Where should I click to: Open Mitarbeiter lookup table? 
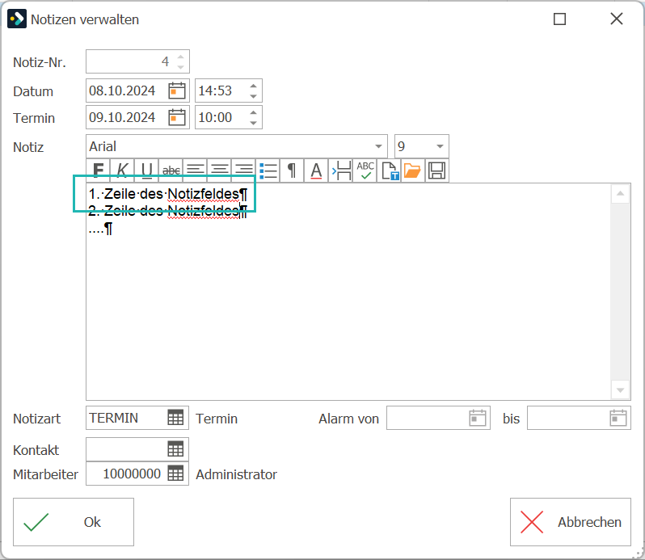tap(175, 474)
